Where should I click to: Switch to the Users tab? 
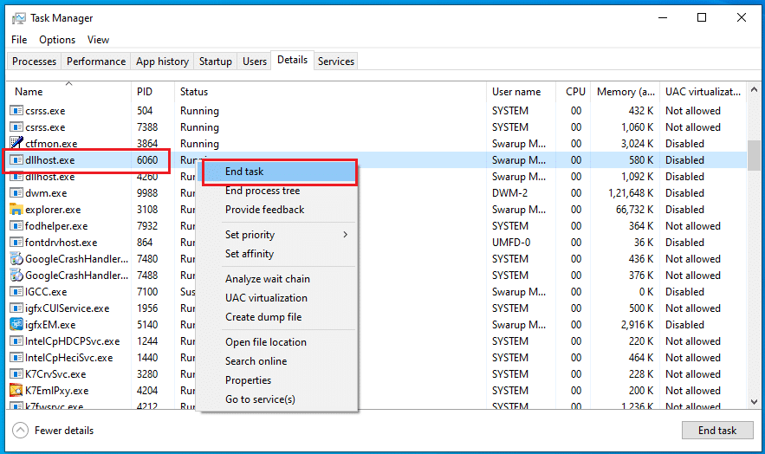pos(255,62)
